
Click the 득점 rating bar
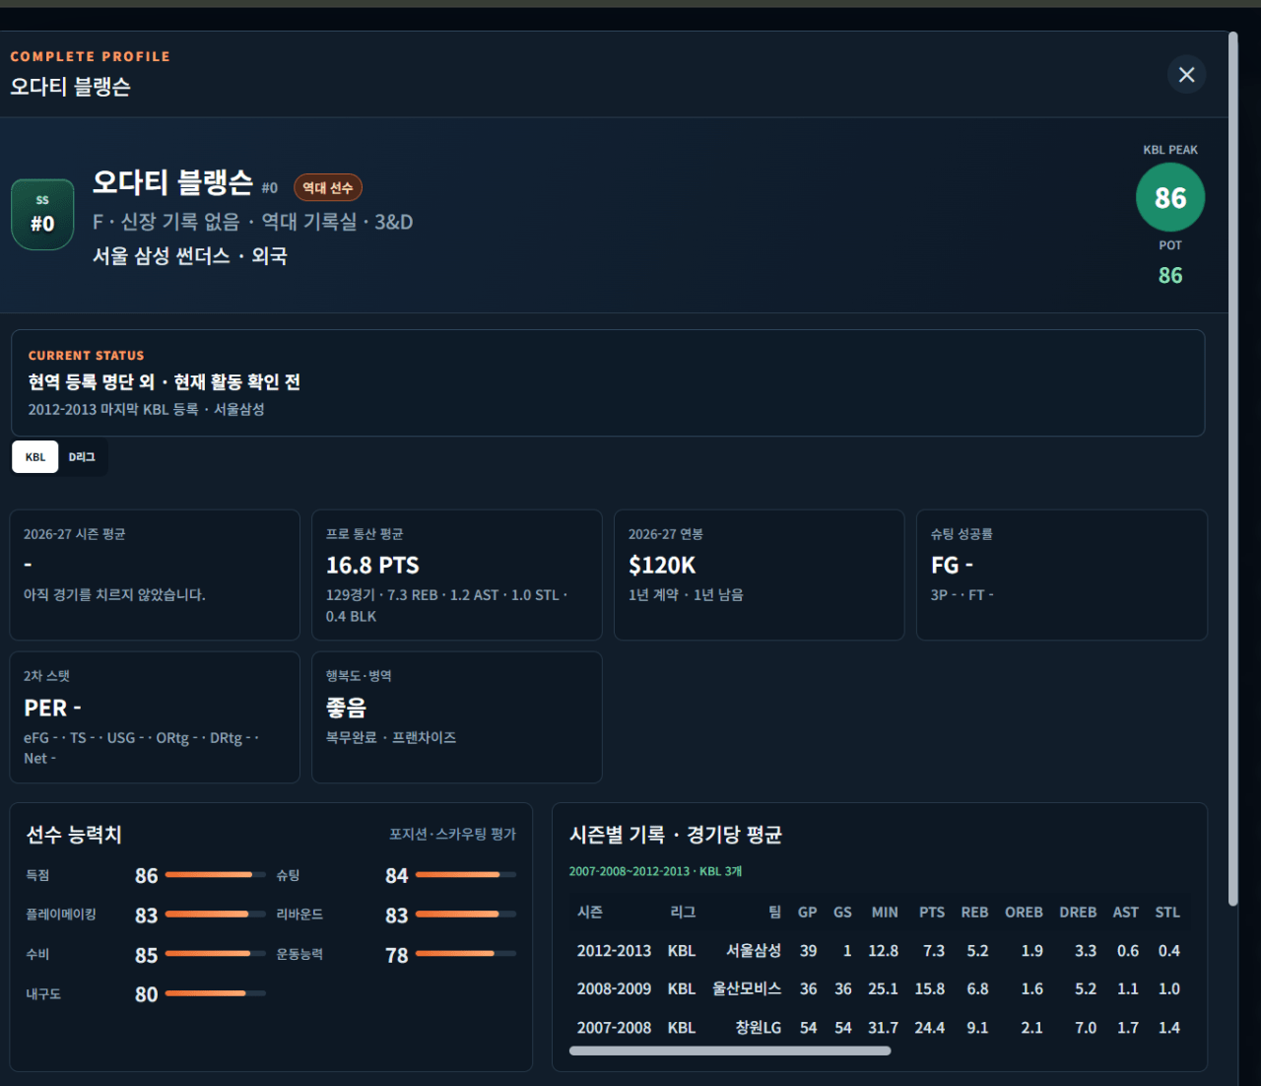[x=216, y=875]
